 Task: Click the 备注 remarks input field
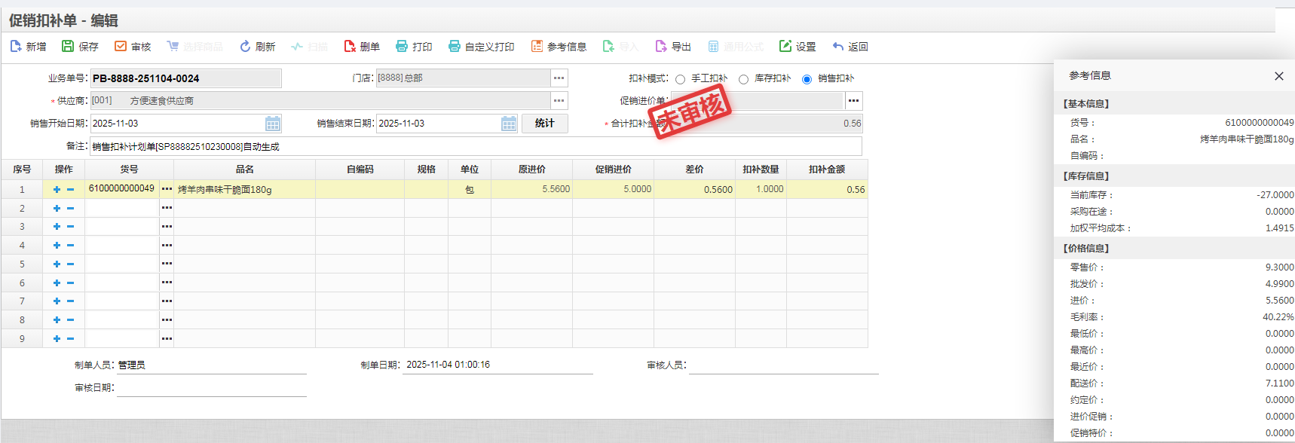[x=475, y=147]
